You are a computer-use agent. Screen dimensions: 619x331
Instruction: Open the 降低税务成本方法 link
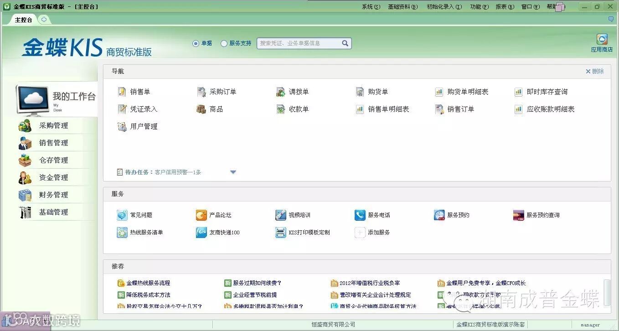tap(148, 295)
